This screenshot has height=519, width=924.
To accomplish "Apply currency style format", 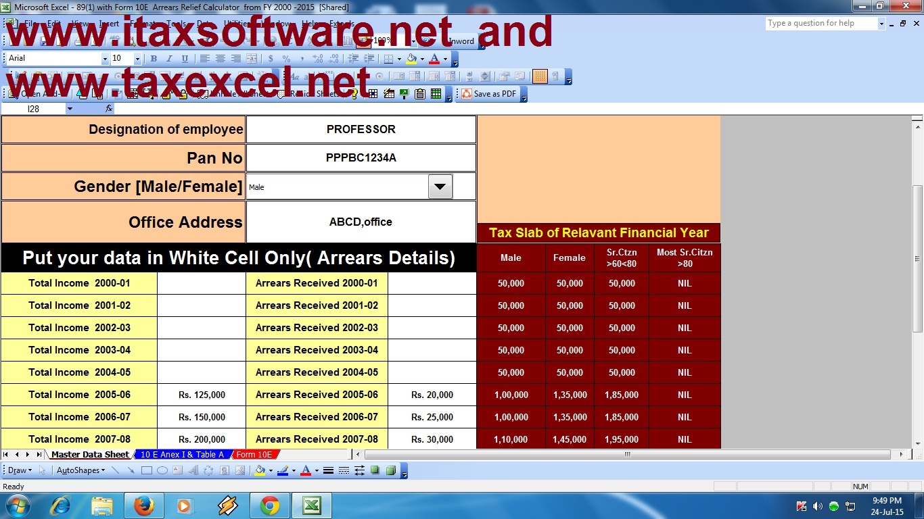I will point(271,59).
